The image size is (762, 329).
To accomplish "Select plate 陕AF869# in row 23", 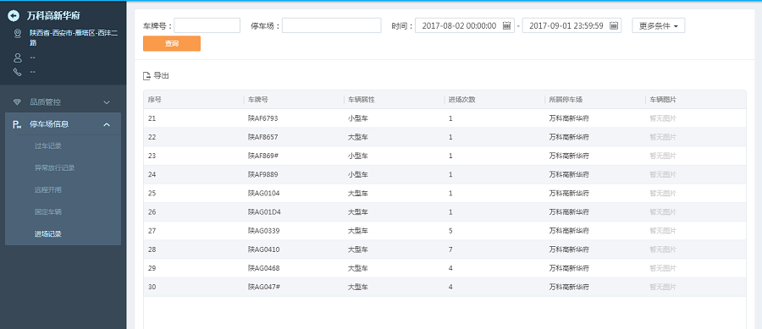I will pos(263,156).
